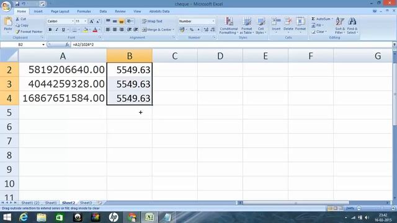The image size is (397, 223).
Task: Apply Accounting number format
Action: 182,30
